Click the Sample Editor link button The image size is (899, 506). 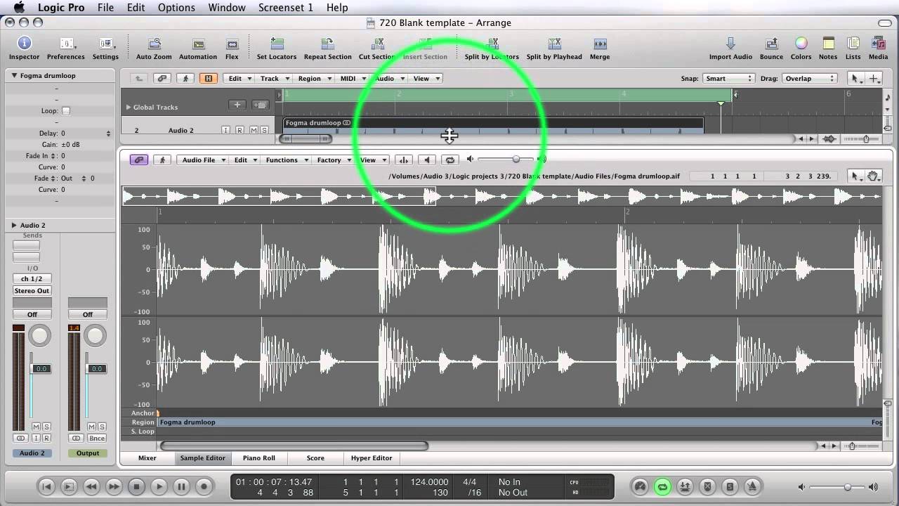(139, 160)
